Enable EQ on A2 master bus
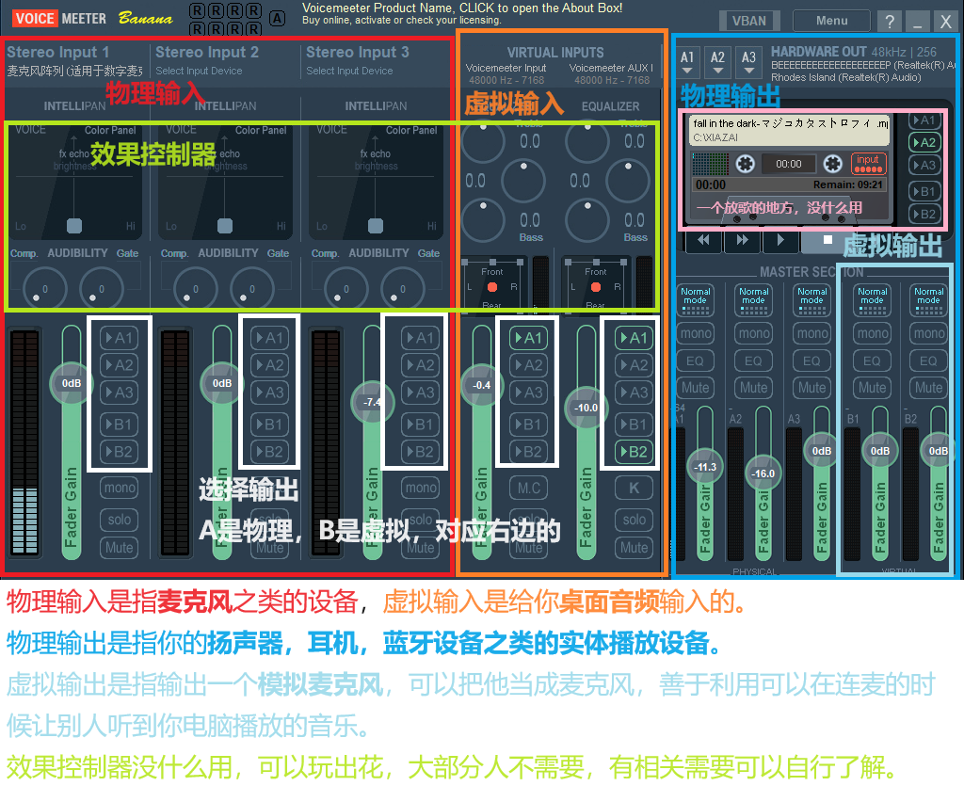This screenshot has height=786, width=964. click(x=753, y=361)
